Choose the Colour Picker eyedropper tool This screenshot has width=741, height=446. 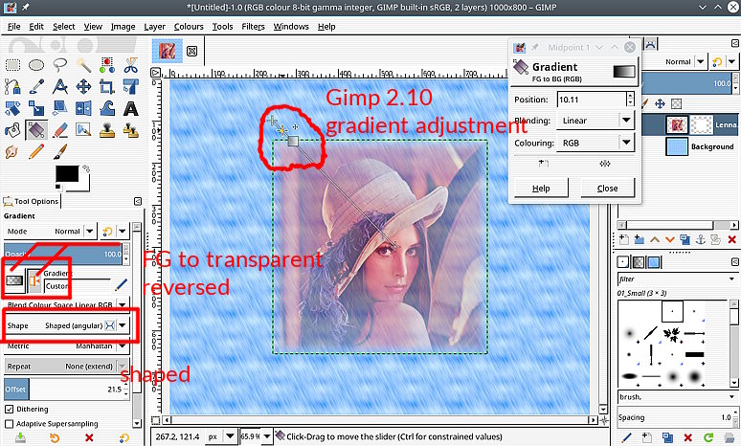[36, 86]
